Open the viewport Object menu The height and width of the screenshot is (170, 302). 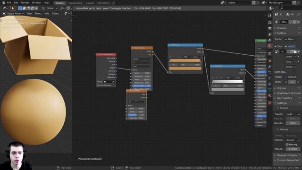[56, 14]
